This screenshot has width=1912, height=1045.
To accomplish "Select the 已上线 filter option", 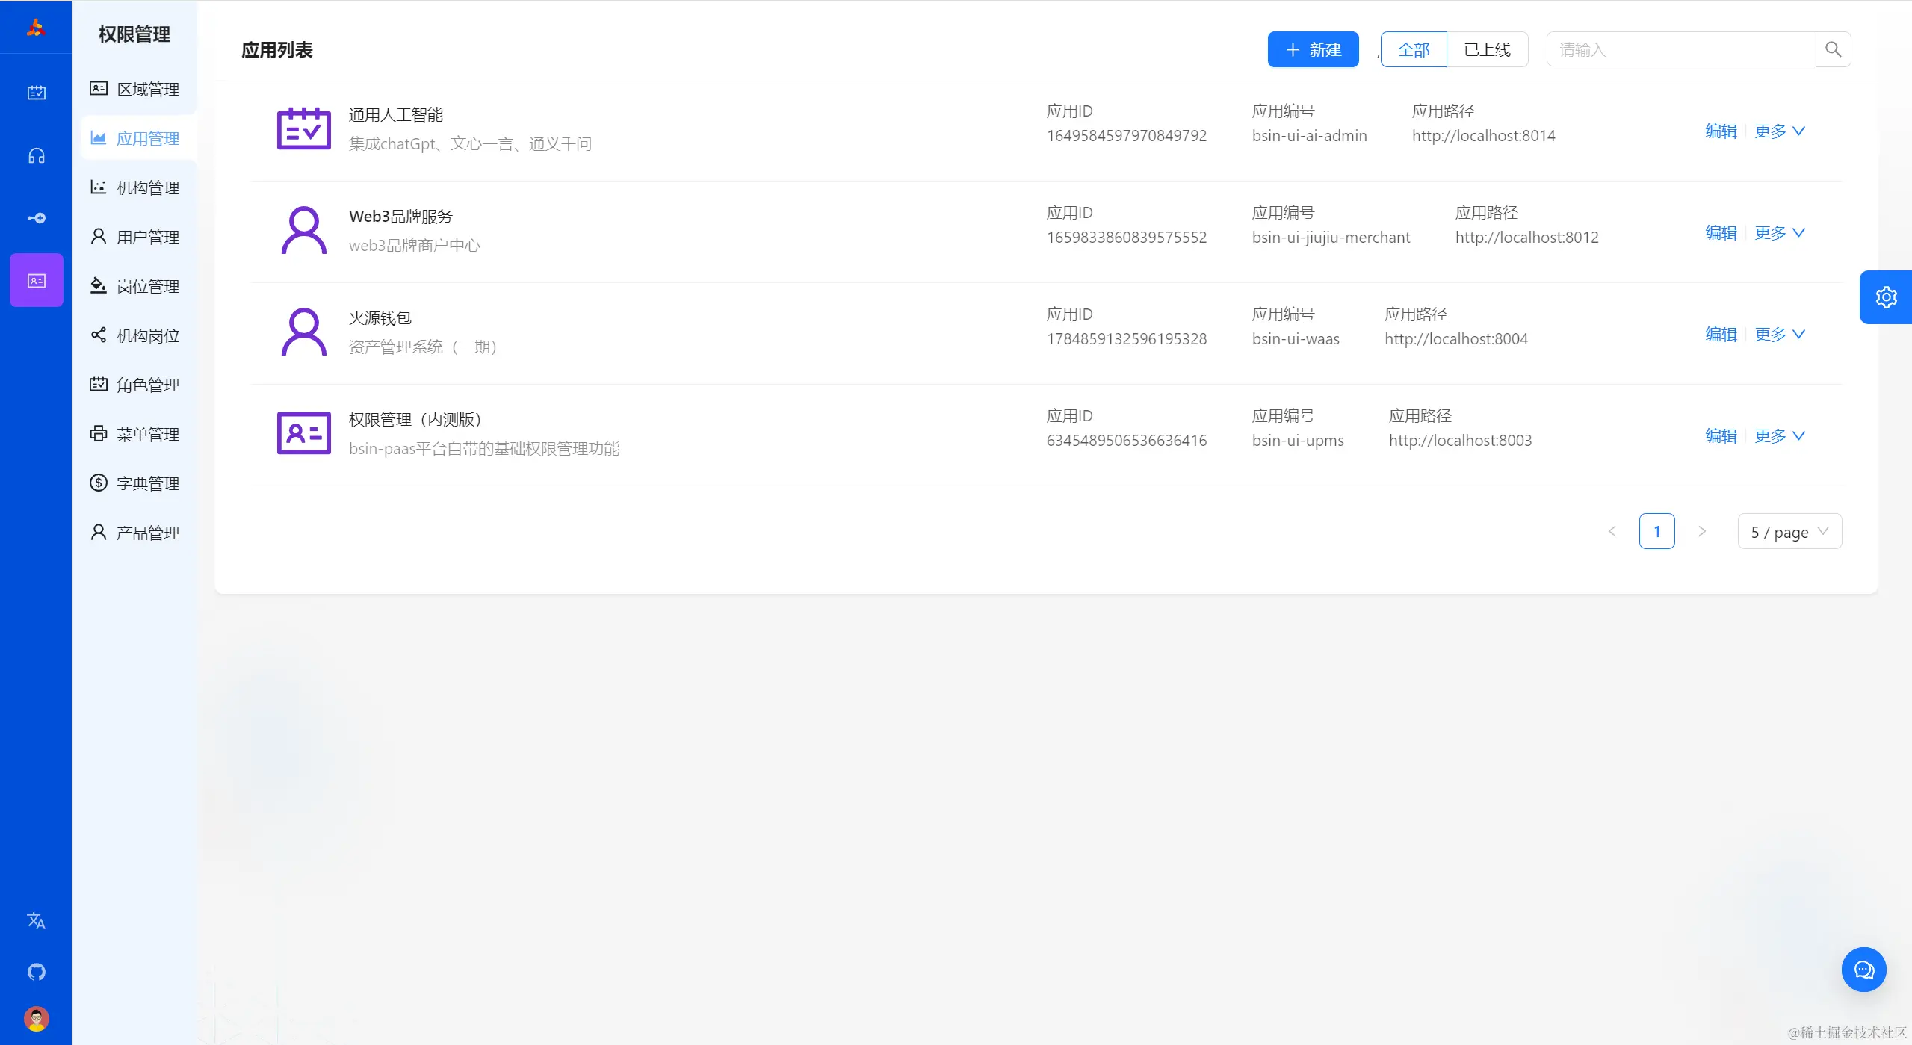I will tap(1487, 49).
